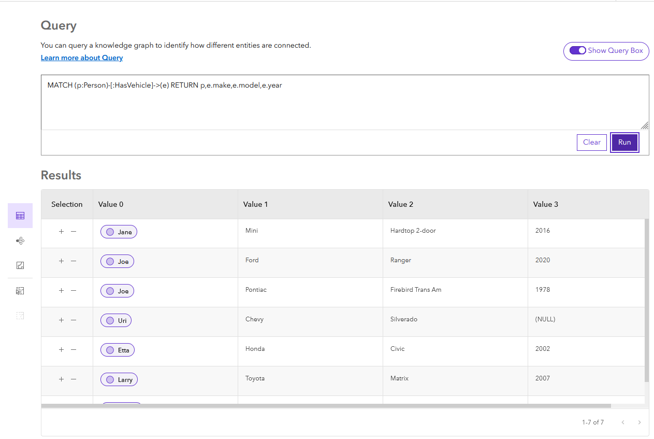Click plus icon in Larry's row
The height and width of the screenshot is (439, 654).
61,379
